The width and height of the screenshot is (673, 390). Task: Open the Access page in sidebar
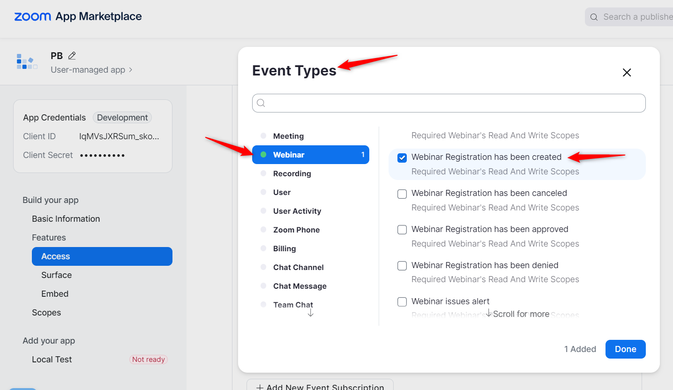point(102,256)
